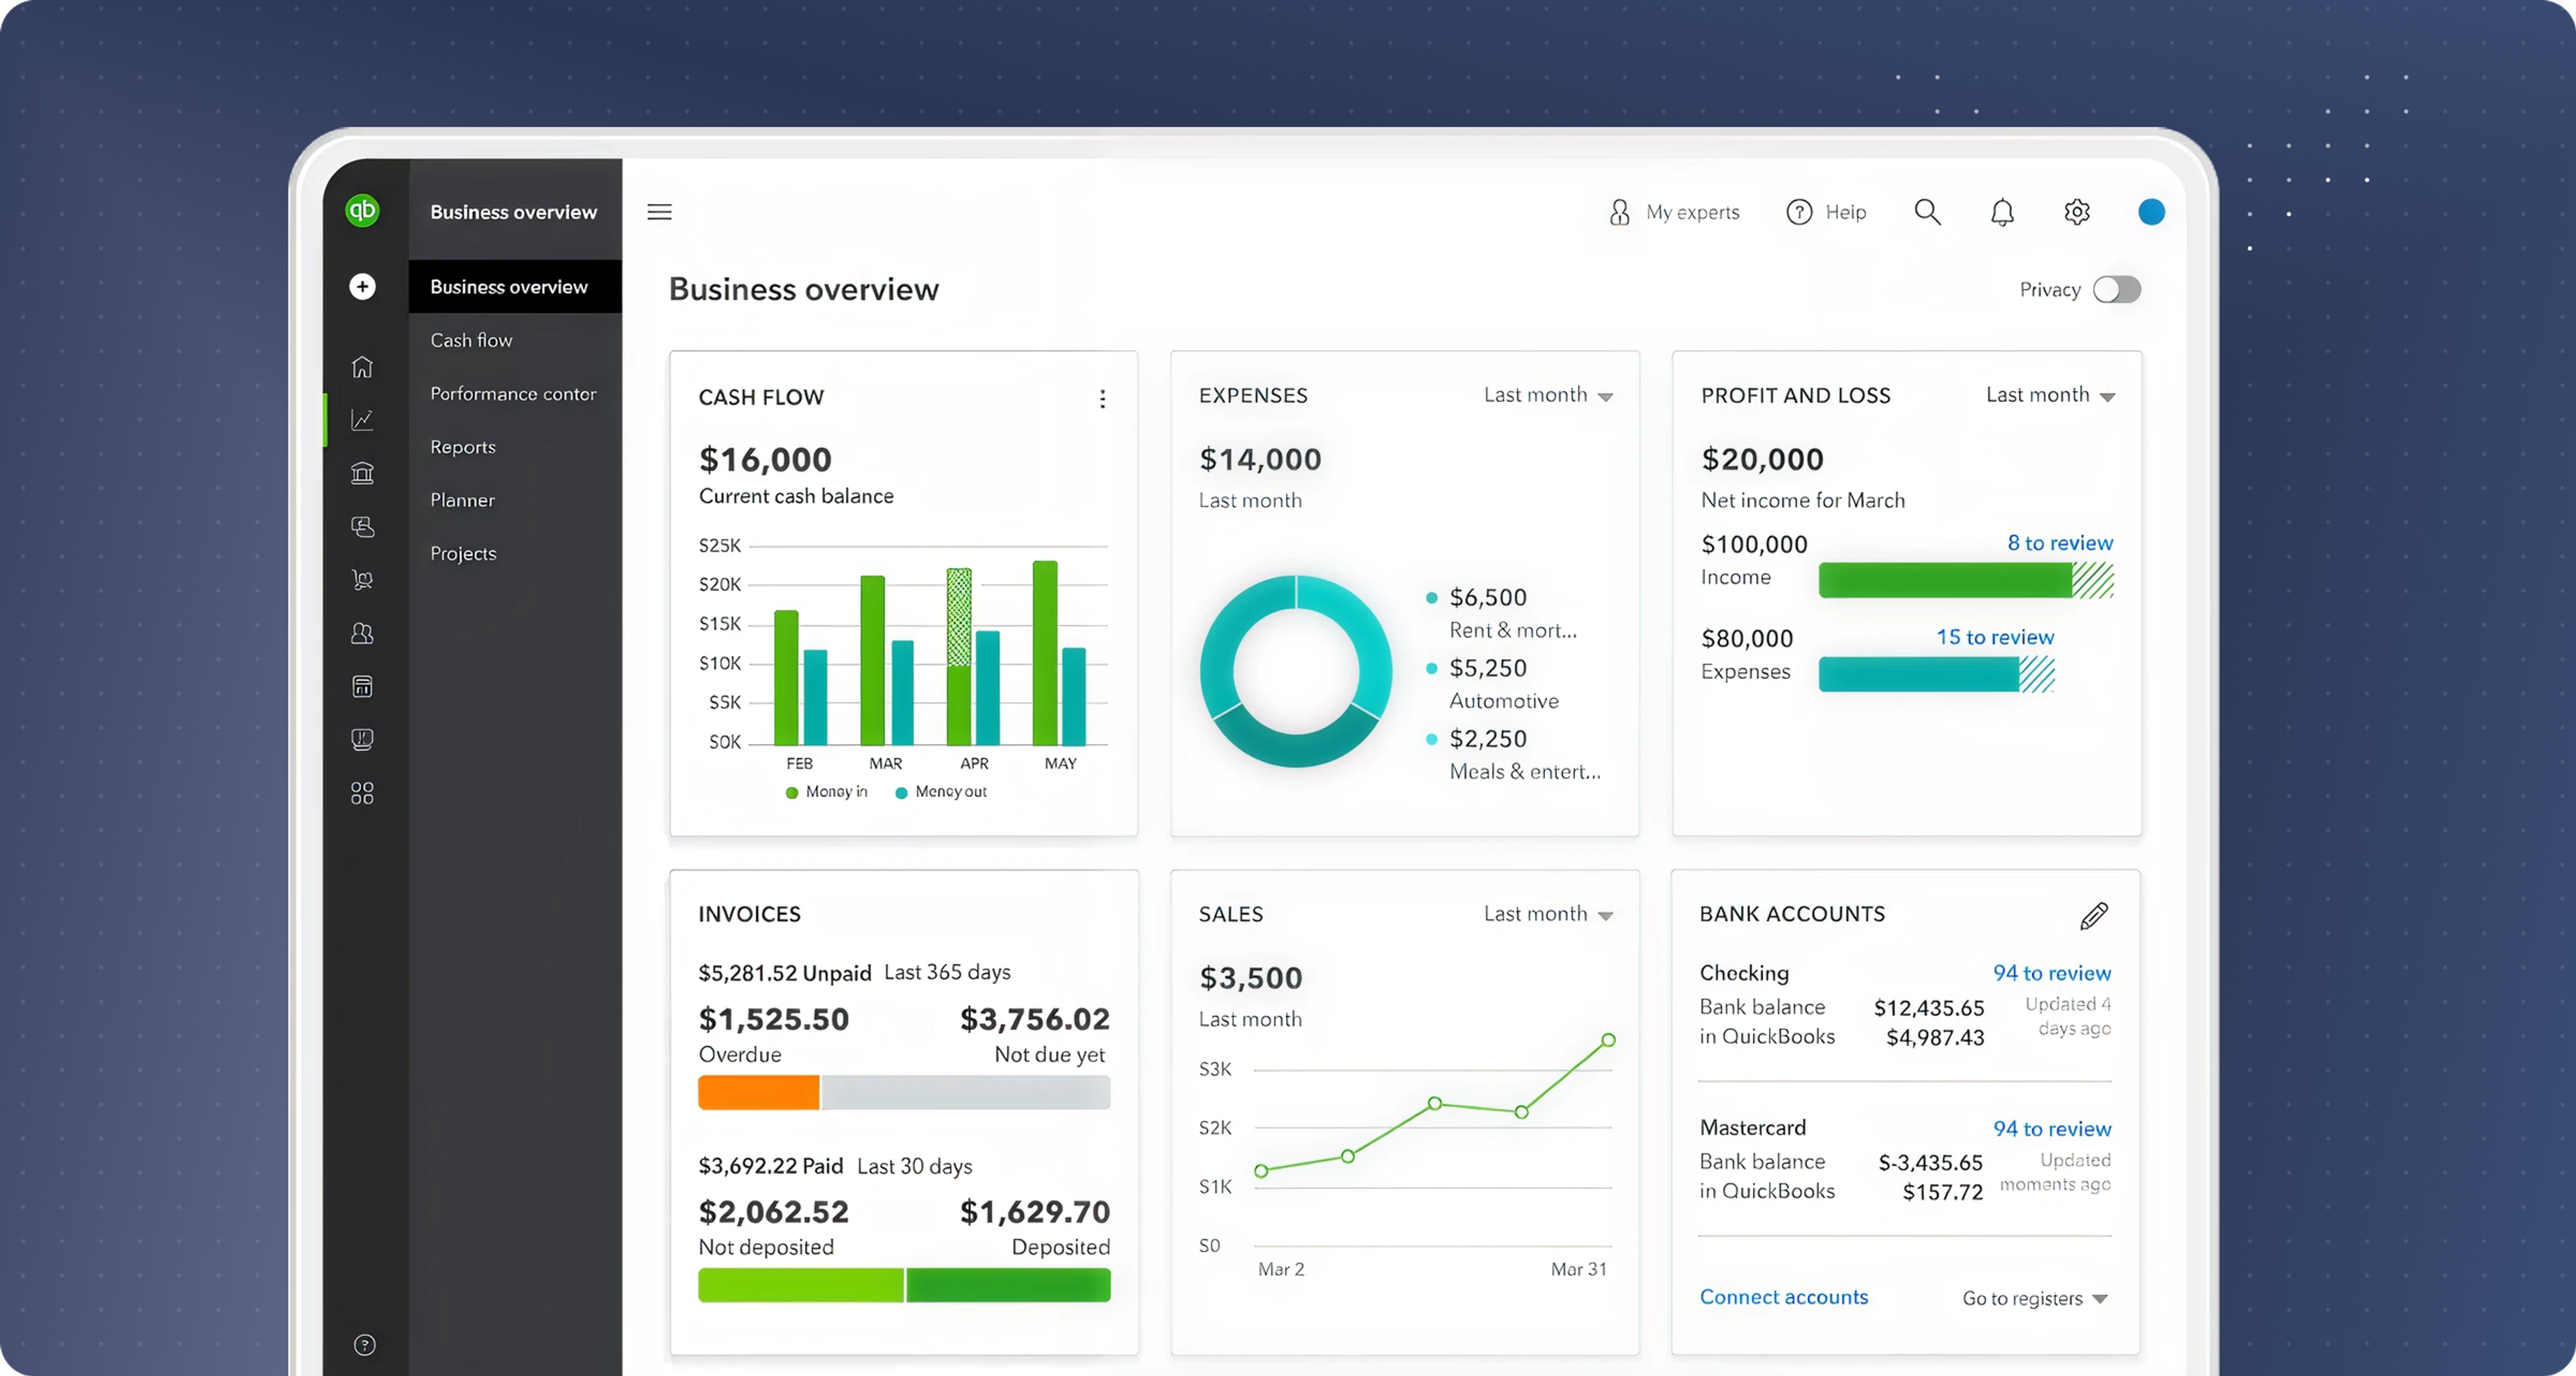
Task: Select the line chart overview sidebar icon
Action: (362, 420)
